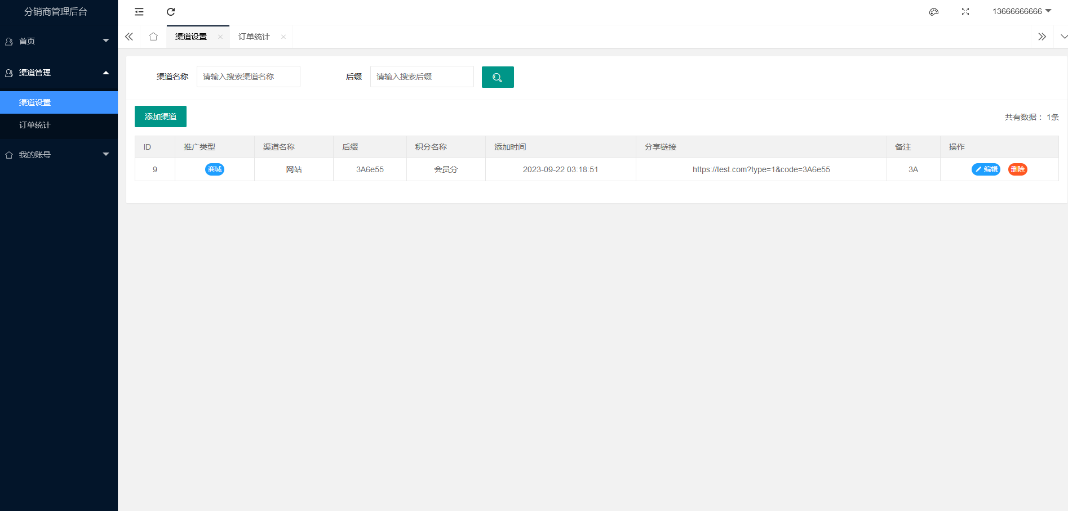This screenshot has width=1068, height=511.
Task: Click the 2023-09-22 03:18:51 time cell
Action: [561, 169]
